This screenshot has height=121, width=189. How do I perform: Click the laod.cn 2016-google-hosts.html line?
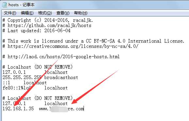[61, 57]
